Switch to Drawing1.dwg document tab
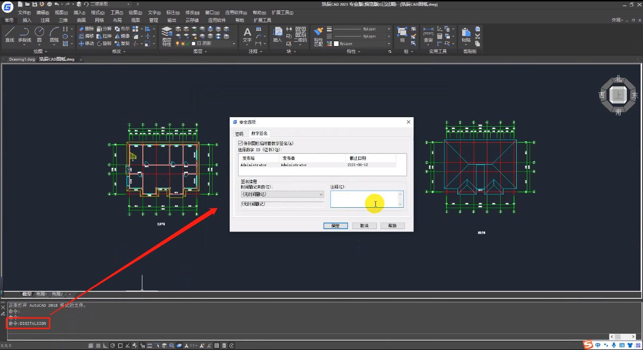The image size is (643, 350). [x=22, y=59]
